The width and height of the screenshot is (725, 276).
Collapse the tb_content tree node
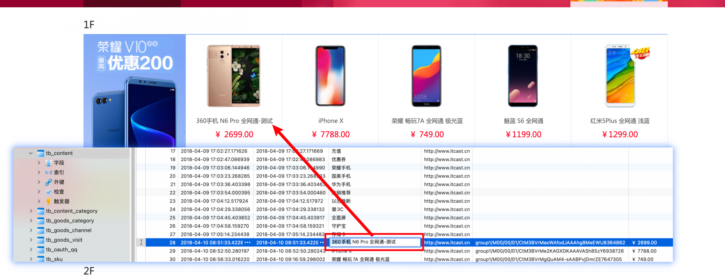click(31, 153)
